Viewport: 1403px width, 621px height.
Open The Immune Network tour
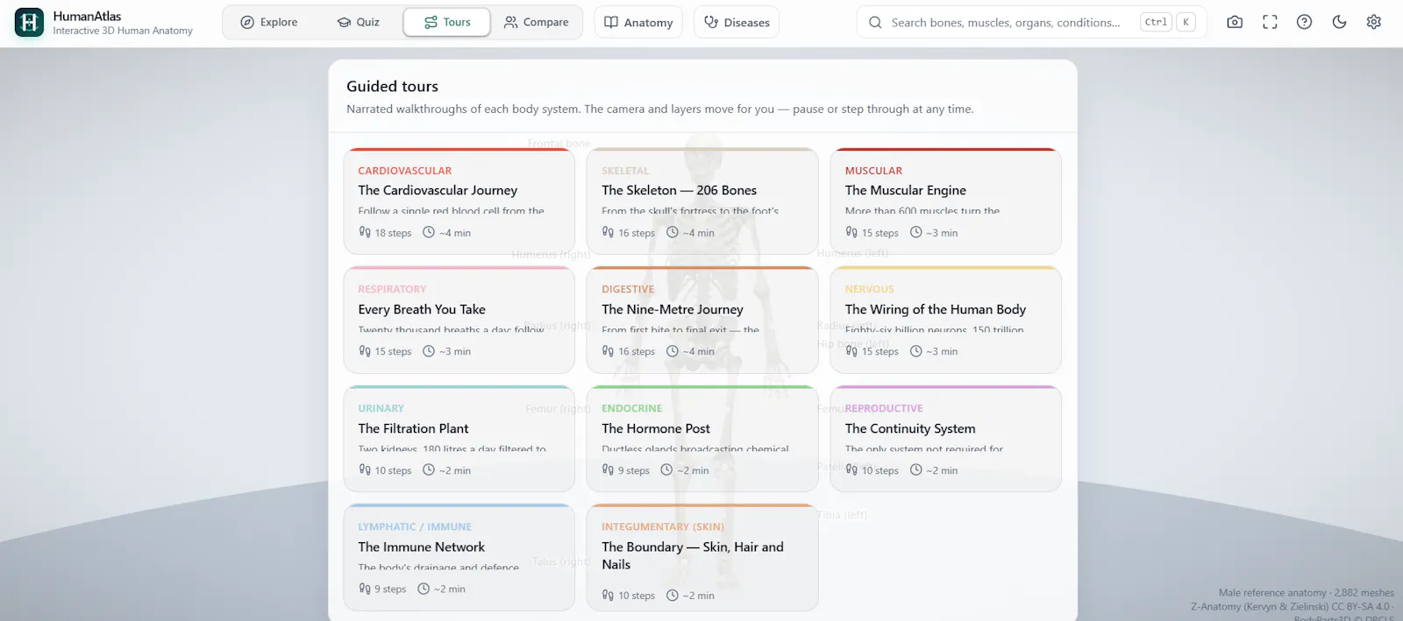(459, 557)
